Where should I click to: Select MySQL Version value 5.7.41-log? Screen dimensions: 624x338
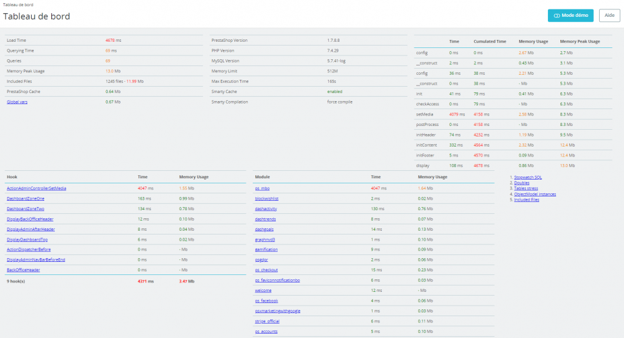[336, 61]
